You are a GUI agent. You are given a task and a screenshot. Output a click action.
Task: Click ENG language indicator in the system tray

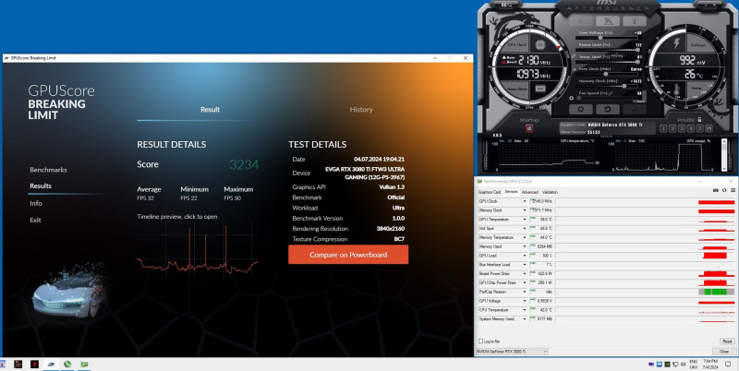pyautogui.click(x=694, y=362)
